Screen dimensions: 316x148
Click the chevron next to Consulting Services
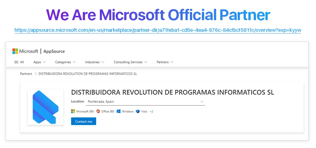pos(146,62)
